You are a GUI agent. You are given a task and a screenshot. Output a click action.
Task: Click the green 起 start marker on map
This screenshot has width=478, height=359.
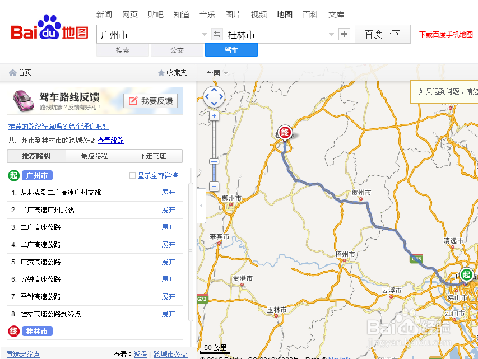coord(466,274)
